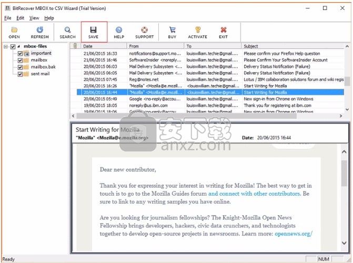The image size is (353, 263).
Task: Click the list scroll right arrow
Action: 341,116
